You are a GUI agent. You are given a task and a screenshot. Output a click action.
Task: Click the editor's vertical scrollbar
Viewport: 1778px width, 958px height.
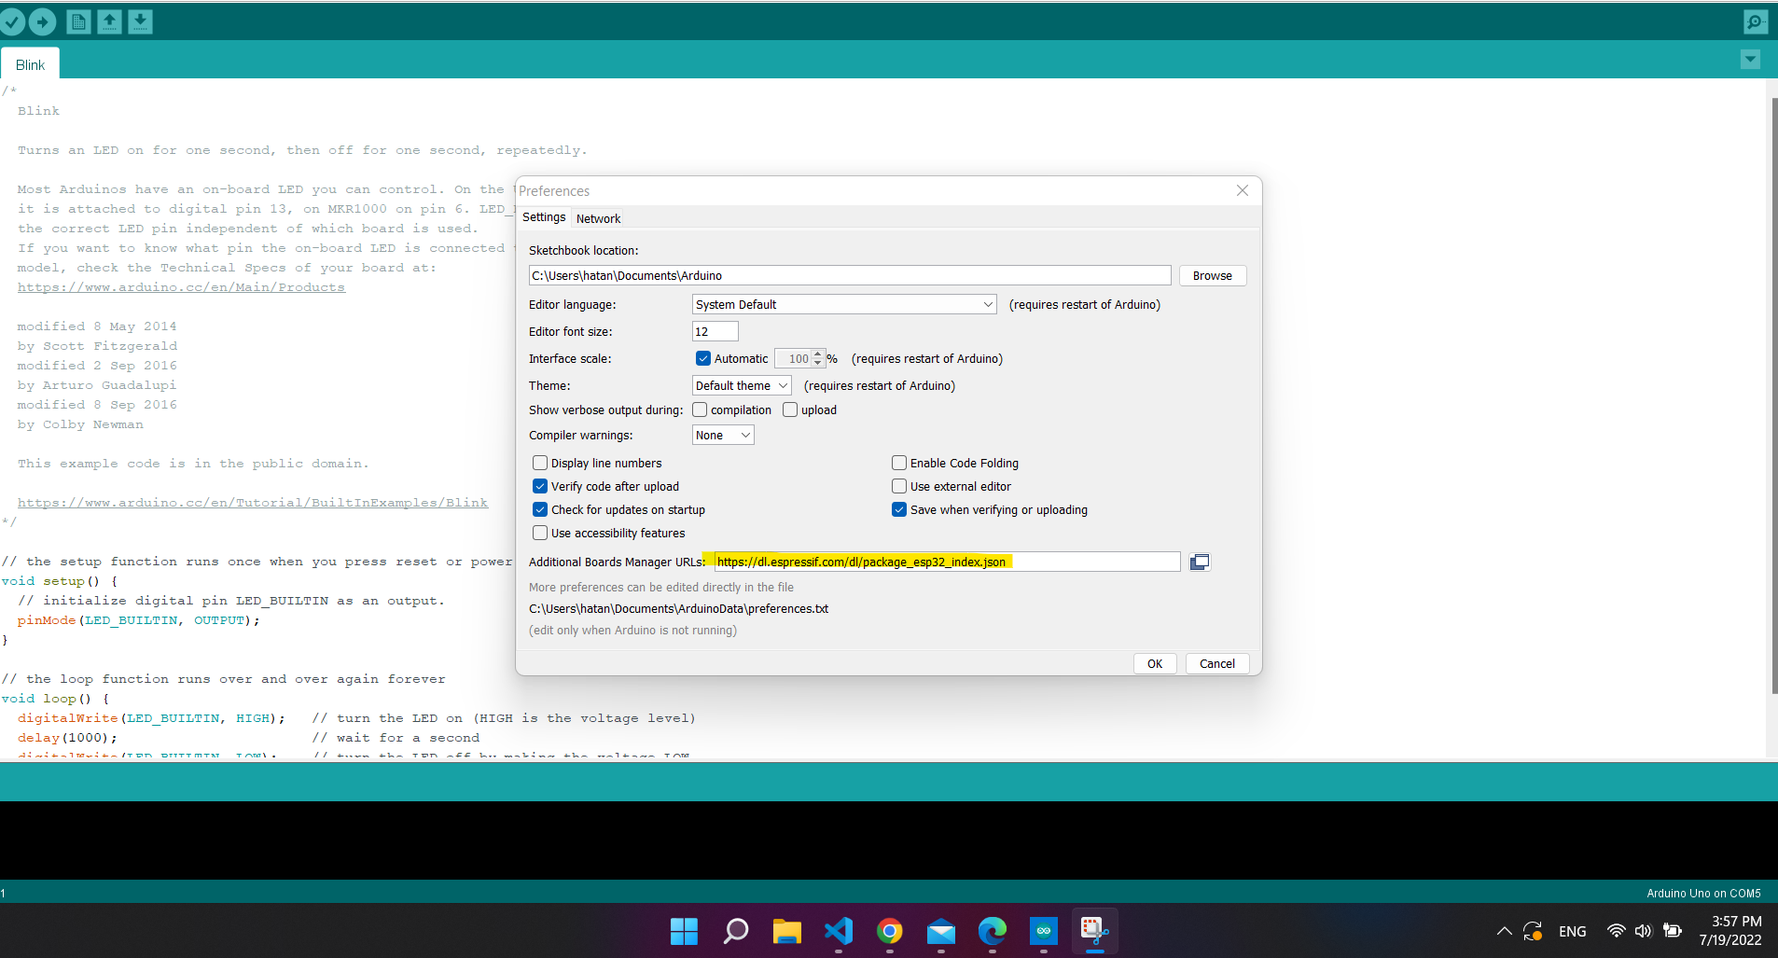click(x=1772, y=396)
